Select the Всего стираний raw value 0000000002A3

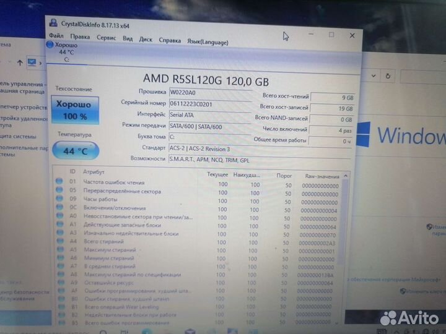317,243
